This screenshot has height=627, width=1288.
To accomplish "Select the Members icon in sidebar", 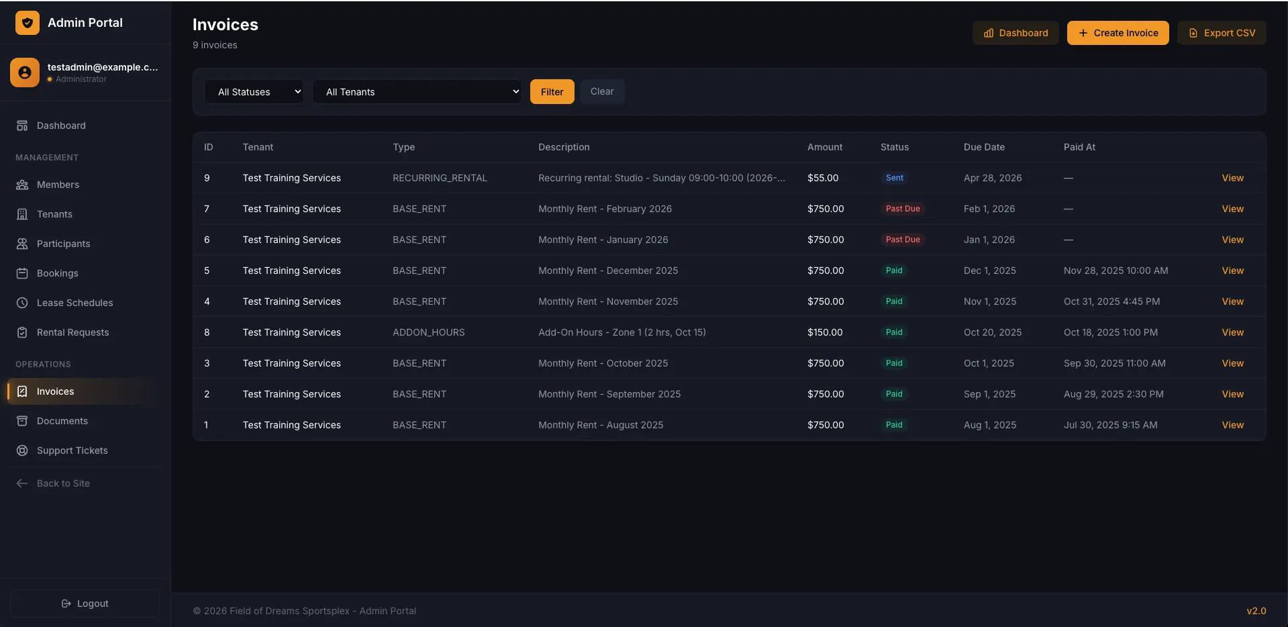I will point(23,185).
